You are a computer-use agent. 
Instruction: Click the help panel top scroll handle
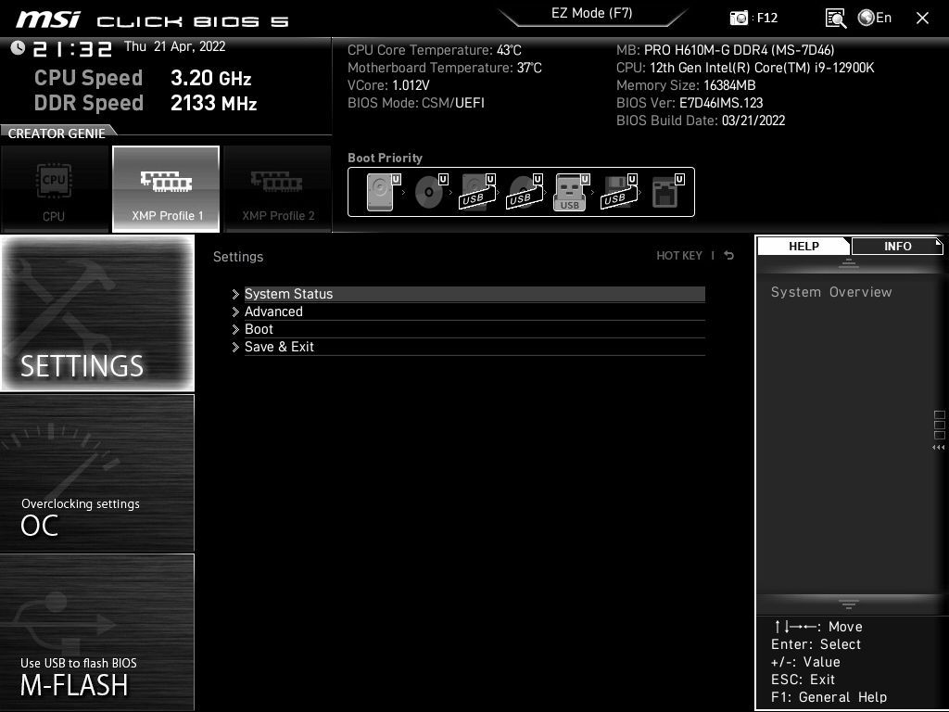(x=849, y=262)
